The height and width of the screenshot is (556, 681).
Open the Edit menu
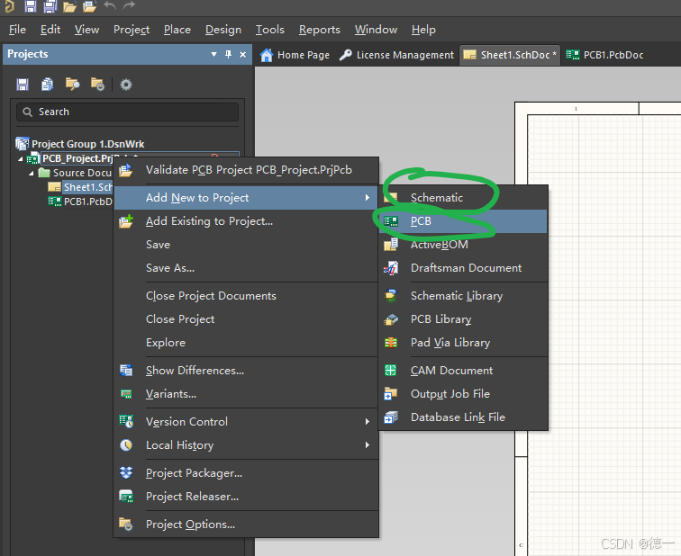tap(50, 30)
